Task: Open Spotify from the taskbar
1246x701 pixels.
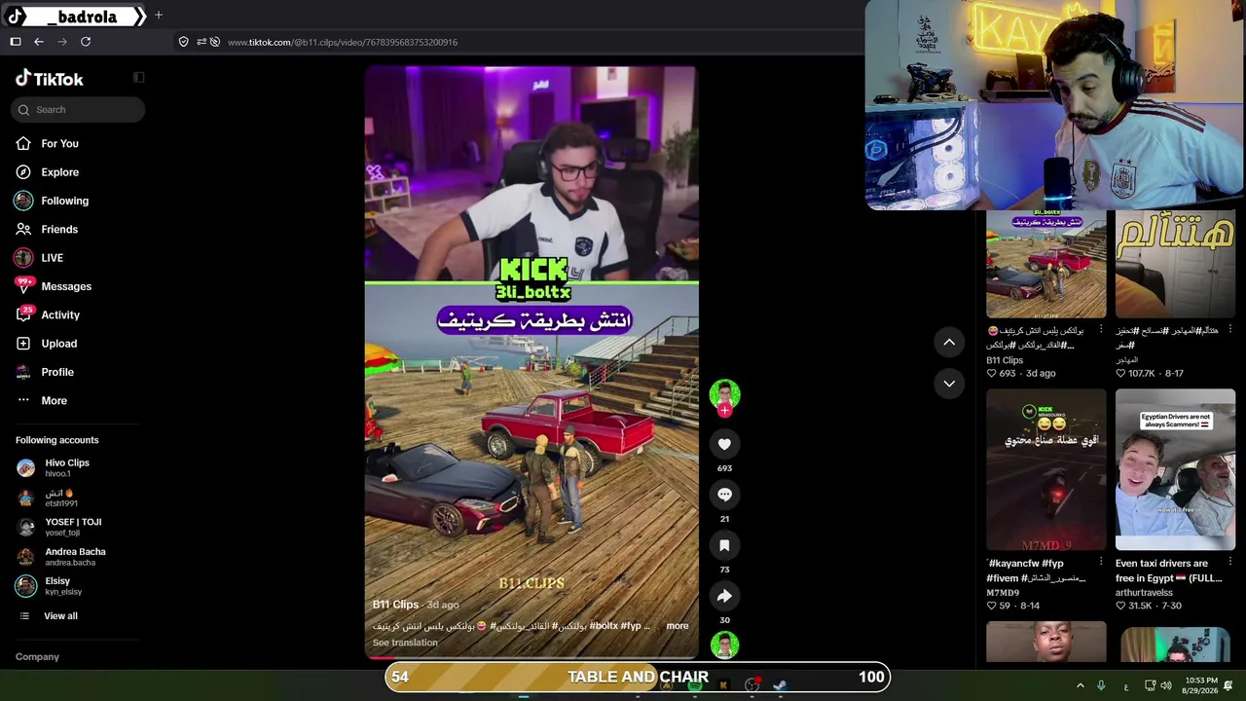Action: pyautogui.click(x=695, y=685)
